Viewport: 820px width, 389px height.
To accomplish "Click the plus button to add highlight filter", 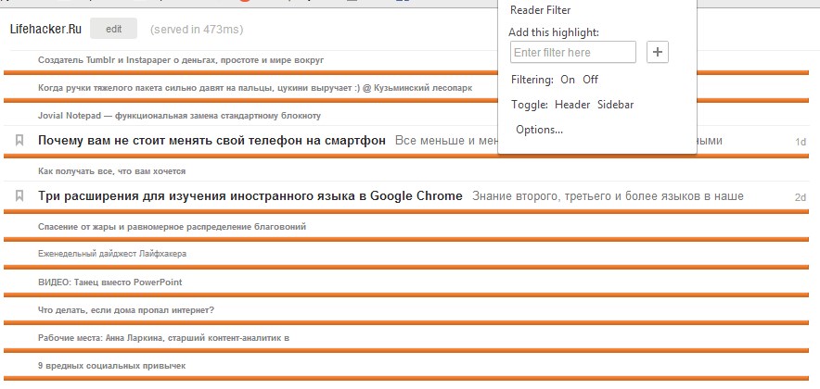I will click(657, 53).
